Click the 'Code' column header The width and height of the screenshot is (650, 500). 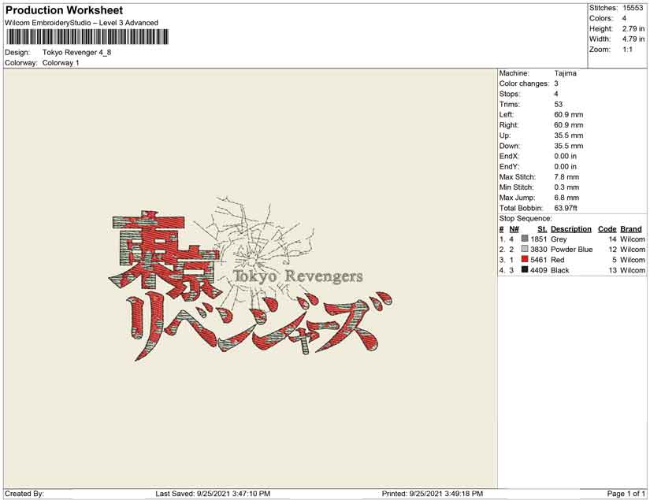607,229
